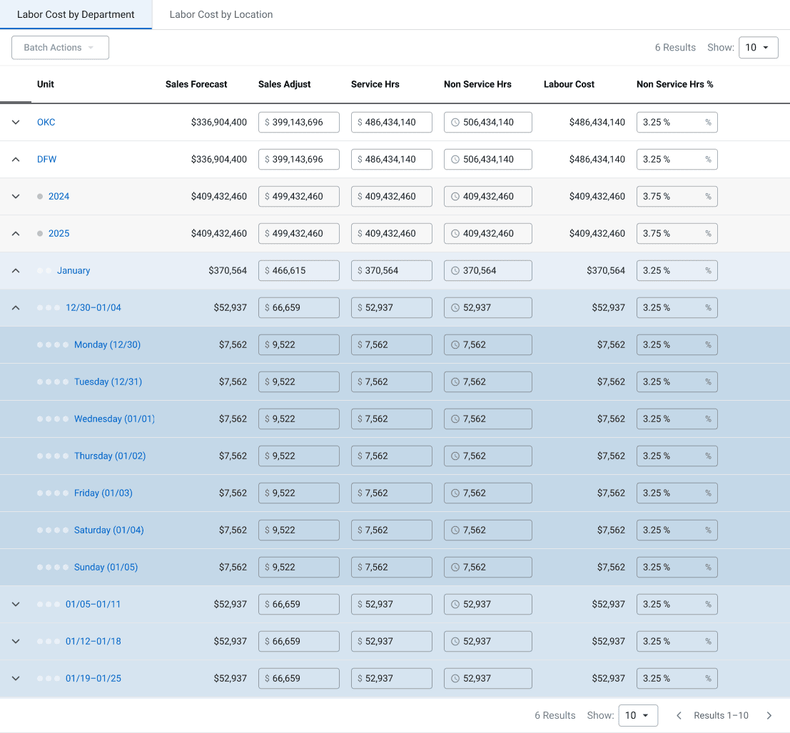Open the DFW unit link

pyautogui.click(x=47, y=160)
